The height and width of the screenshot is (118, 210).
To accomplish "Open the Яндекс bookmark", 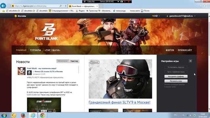I will point(80,11).
